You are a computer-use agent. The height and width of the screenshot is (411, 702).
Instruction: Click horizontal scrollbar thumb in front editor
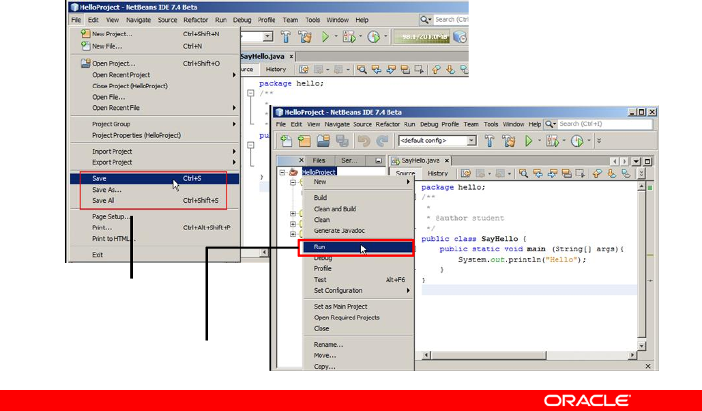point(489,355)
